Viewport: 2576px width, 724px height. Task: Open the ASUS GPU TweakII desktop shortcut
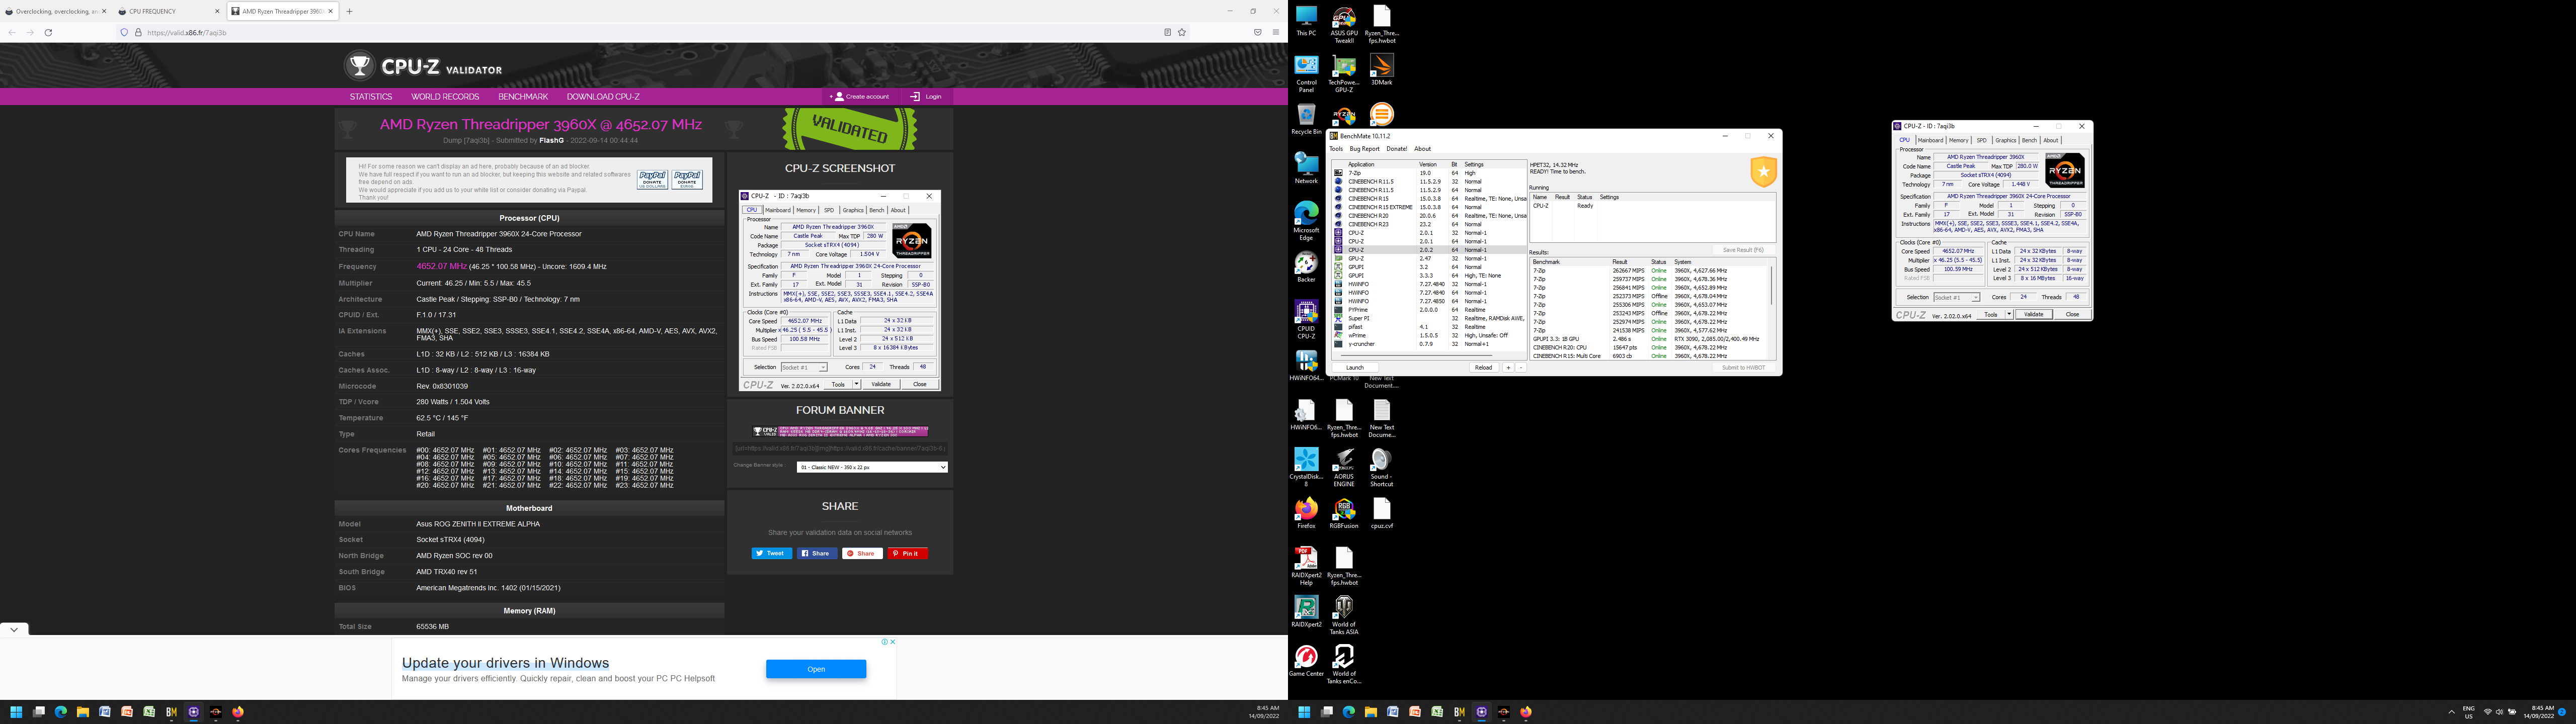coord(1343,25)
